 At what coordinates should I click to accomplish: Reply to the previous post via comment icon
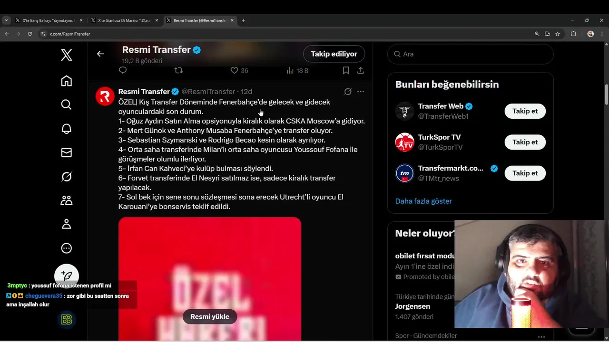tap(123, 70)
